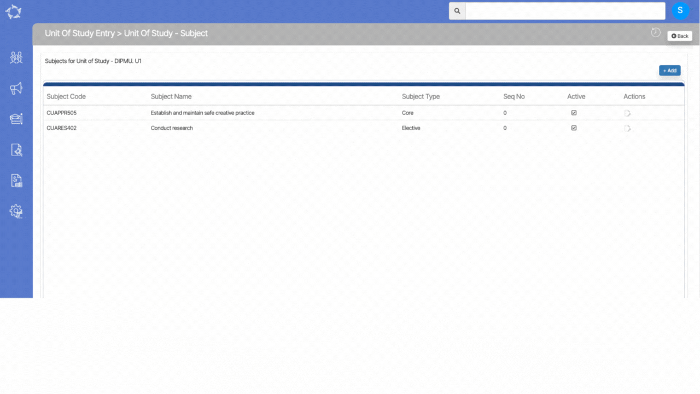Click the 'Elective' subject type cell
This screenshot has width=700, height=394.
point(411,128)
